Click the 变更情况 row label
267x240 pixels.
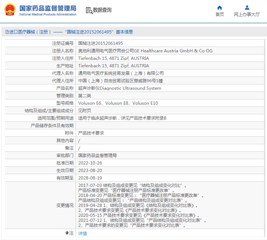[65, 205]
